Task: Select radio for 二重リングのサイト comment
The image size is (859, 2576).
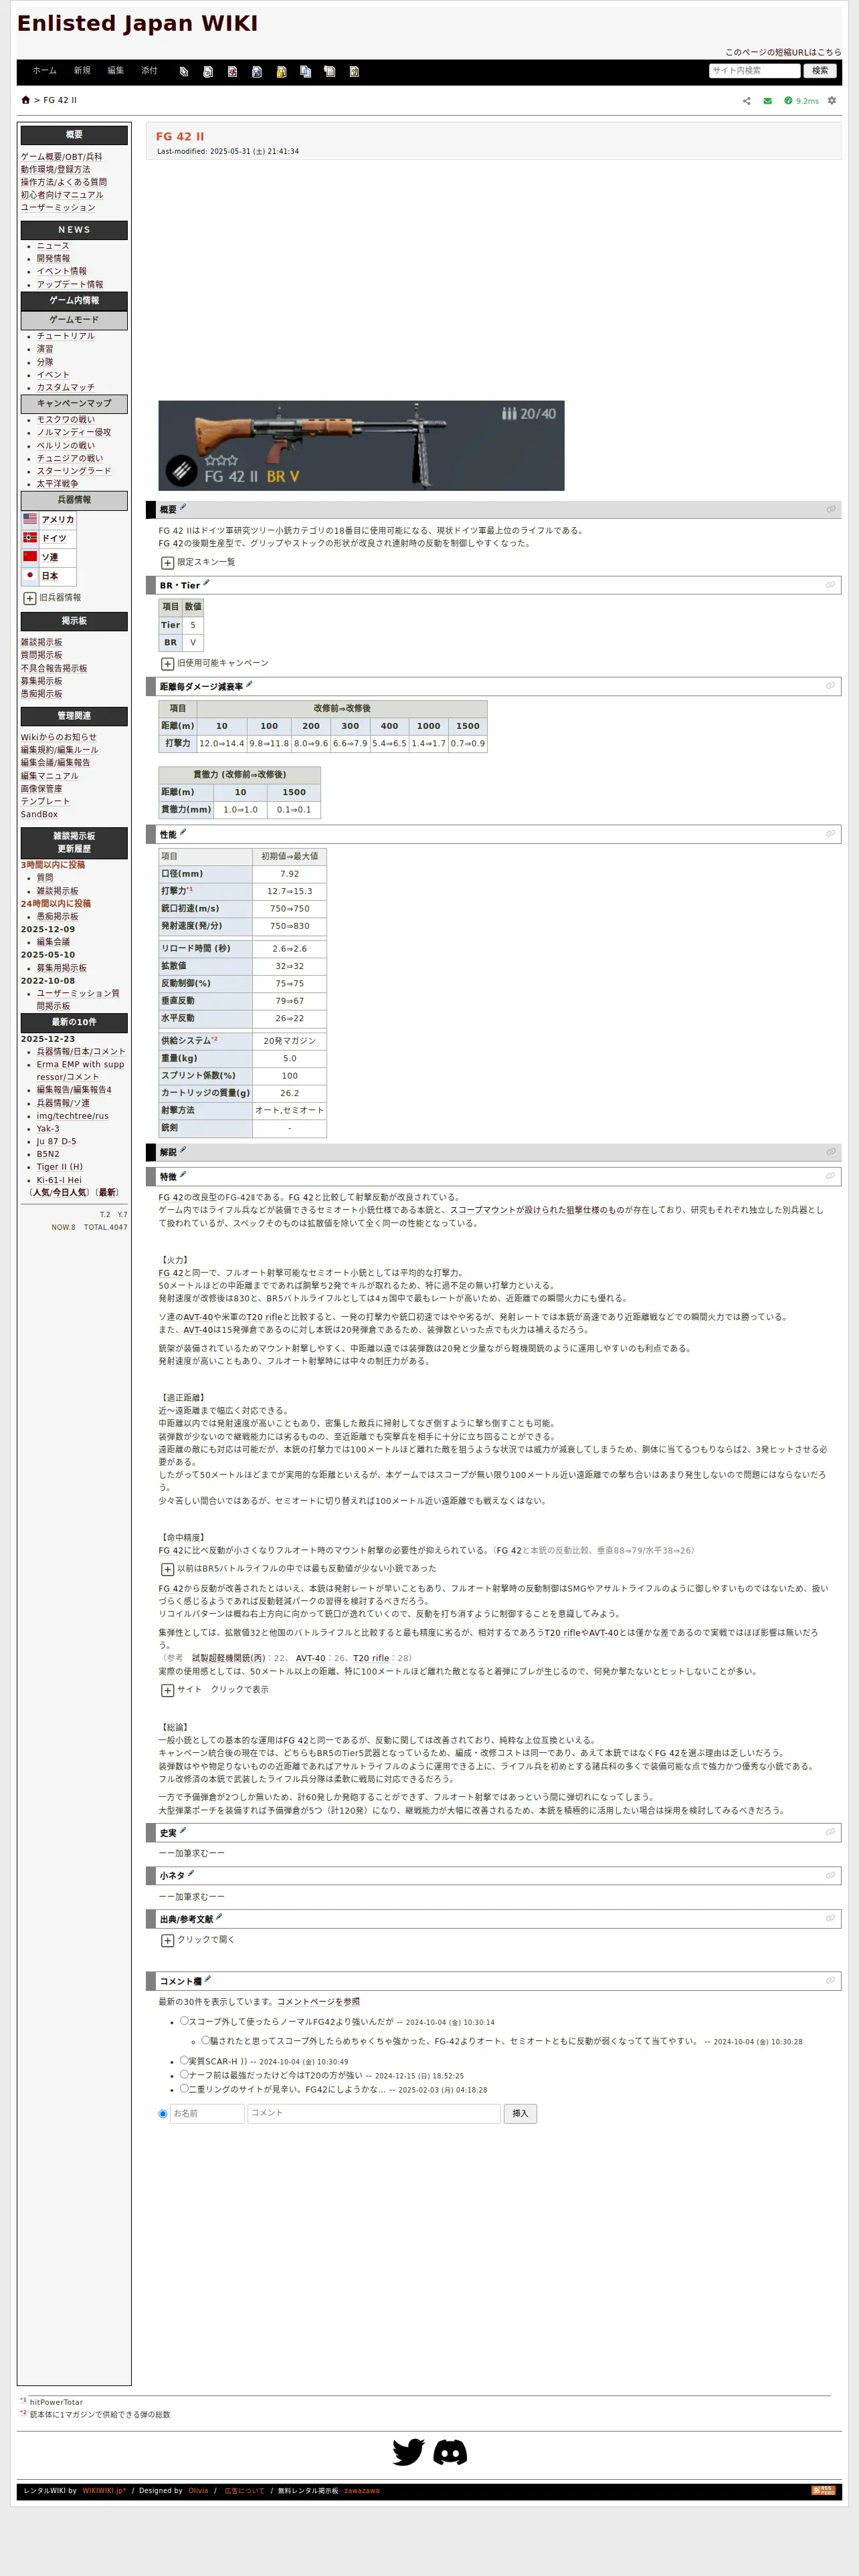Action: coord(184,2088)
